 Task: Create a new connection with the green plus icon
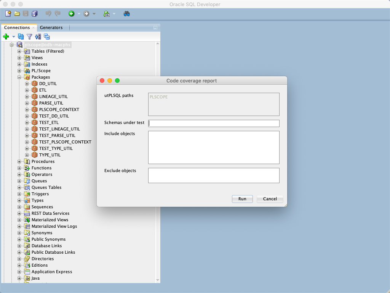(x=6, y=37)
